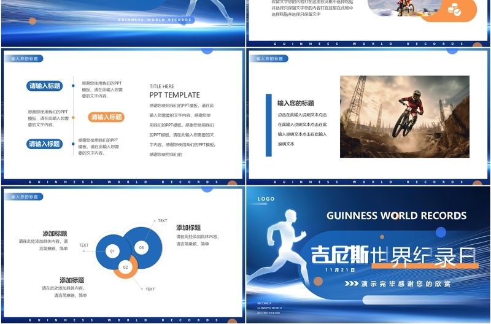Select BECOME A GUINNESS WORLD RECORD HOLDER text

click(269, 308)
